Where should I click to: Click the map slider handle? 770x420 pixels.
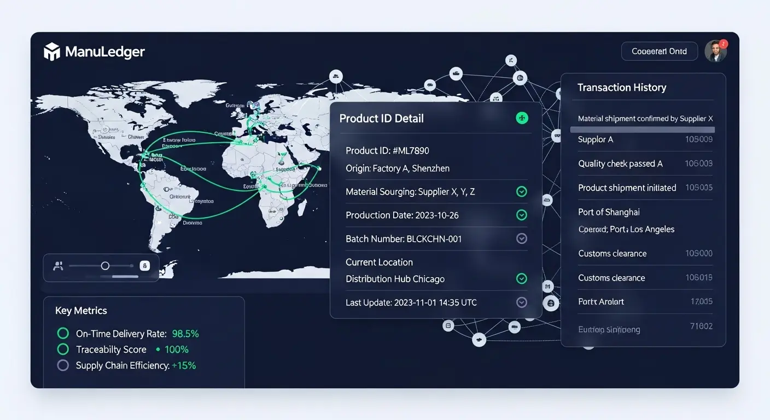tap(105, 266)
